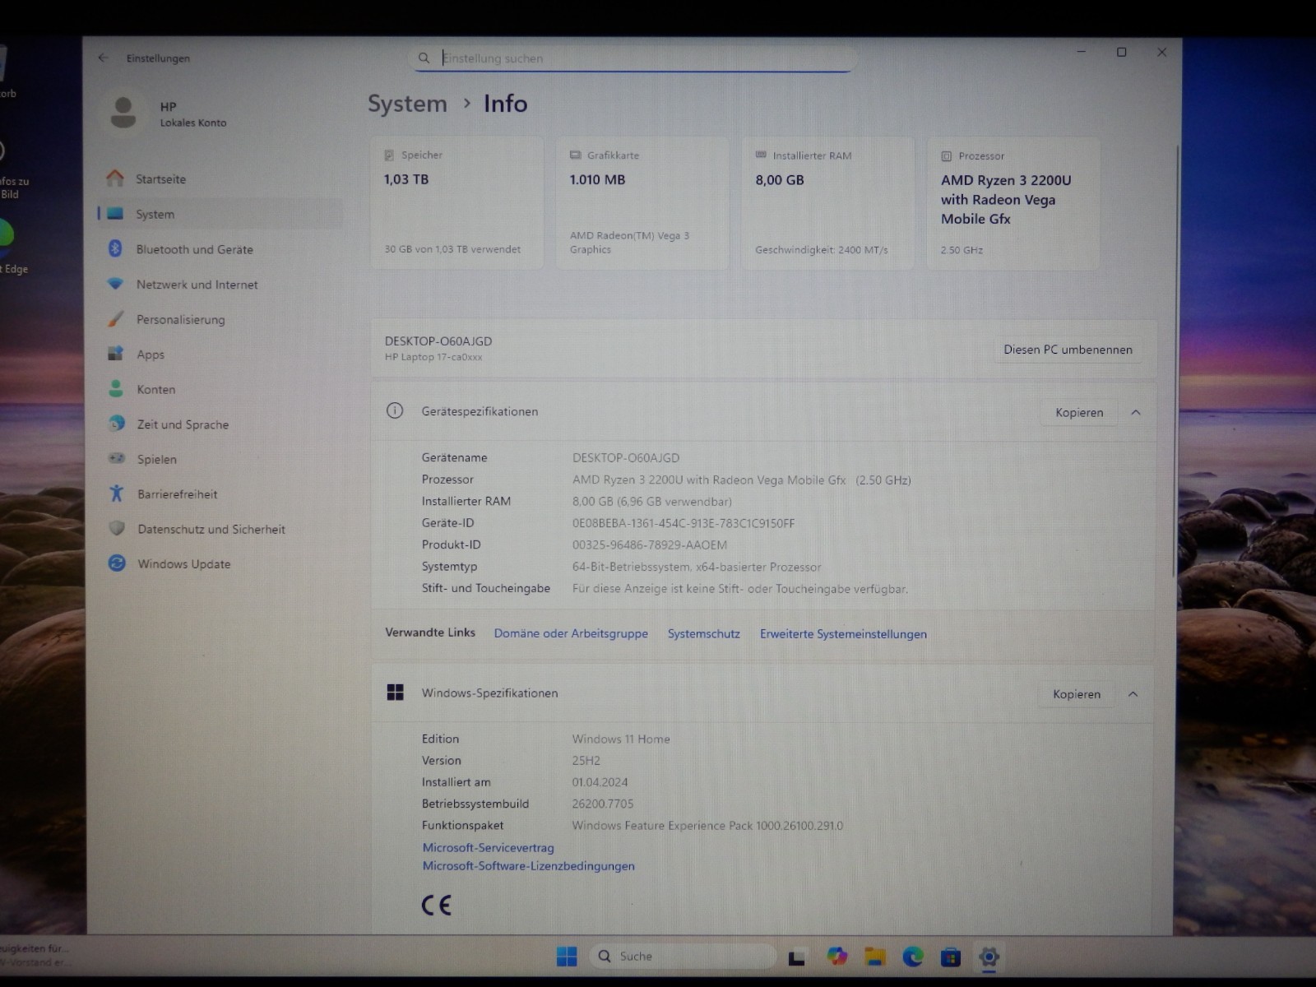Click the Konten person icon

coord(116,388)
